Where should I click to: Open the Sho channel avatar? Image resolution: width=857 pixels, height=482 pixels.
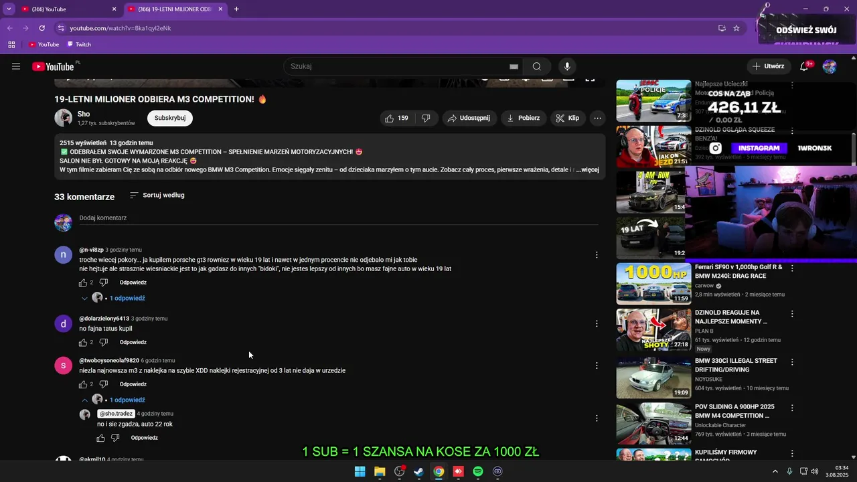tap(63, 118)
